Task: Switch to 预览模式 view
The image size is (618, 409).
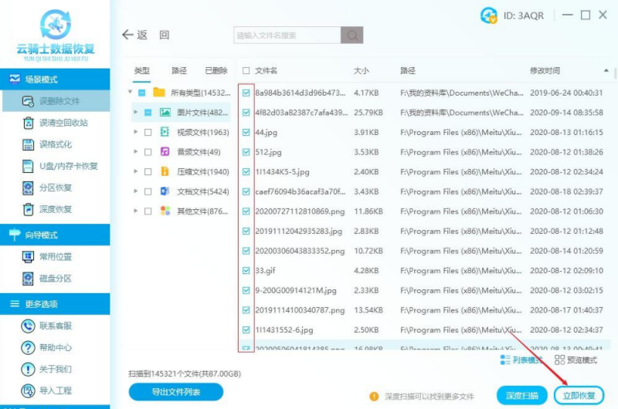Action: 576,360
